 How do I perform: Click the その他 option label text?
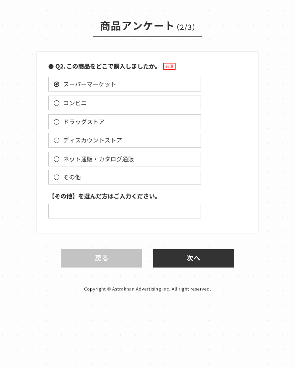click(x=72, y=177)
